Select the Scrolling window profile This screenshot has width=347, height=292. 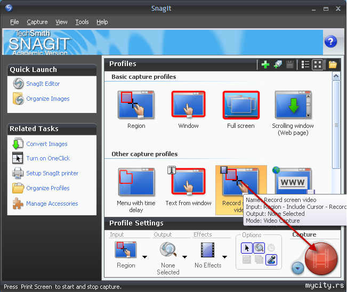293,113
